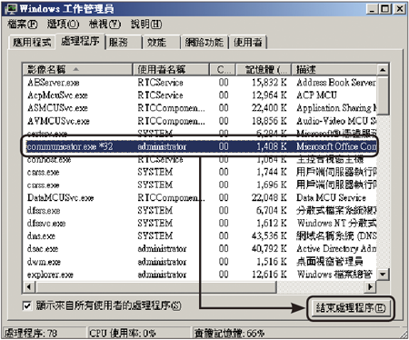Select the dwm.exe process row

pyautogui.click(x=200, y=262)
